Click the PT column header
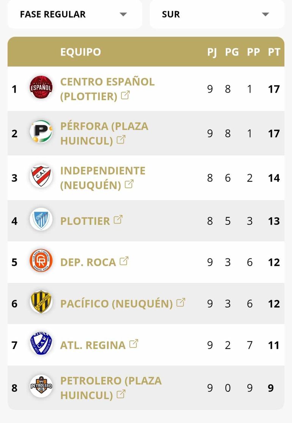The image size is (292, 423). [274, 52]
